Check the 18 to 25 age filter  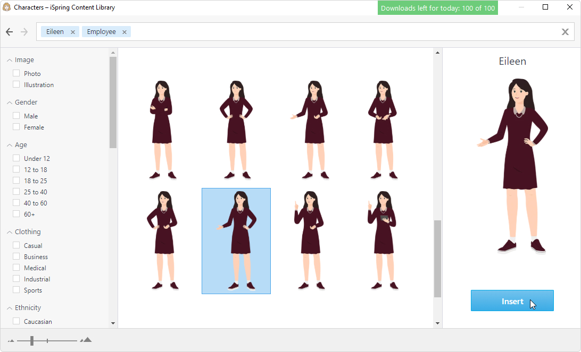(16, 181)
